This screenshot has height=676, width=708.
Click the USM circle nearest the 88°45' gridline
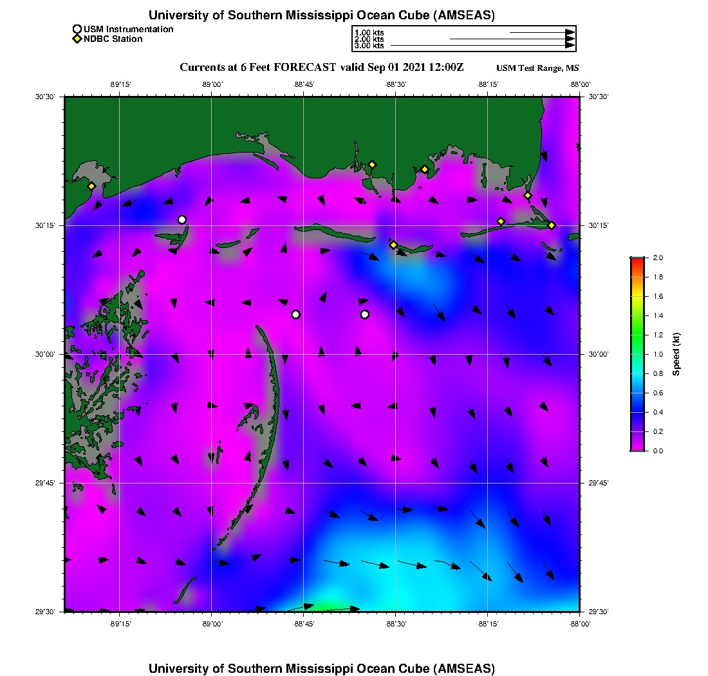(295, 314)
